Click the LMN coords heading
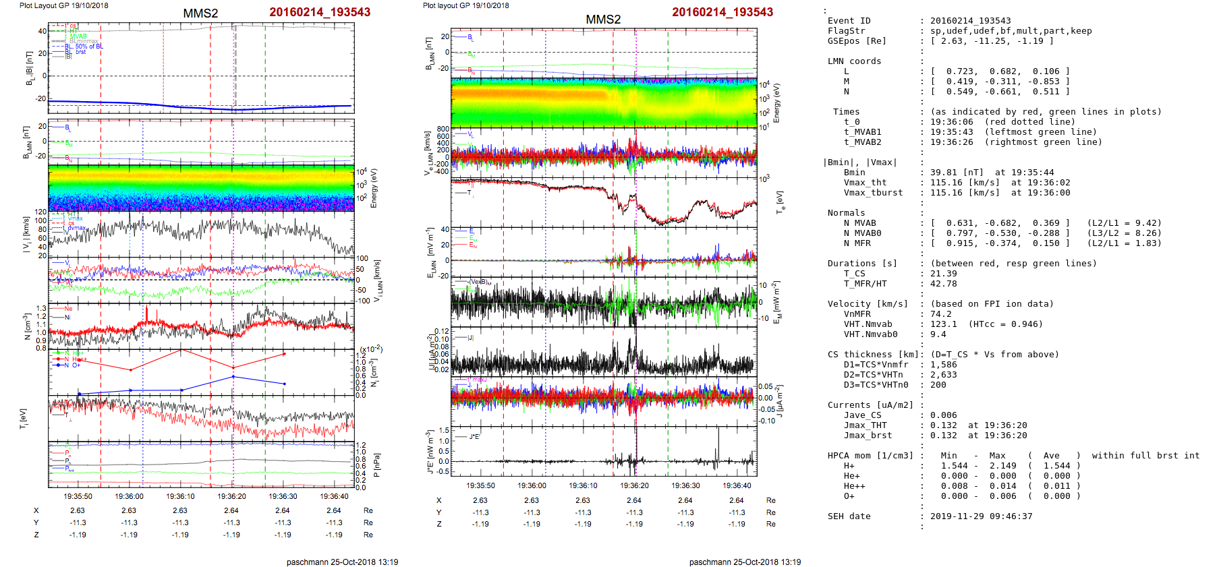The image size is (1217, 567). click(x=854, y=61)
